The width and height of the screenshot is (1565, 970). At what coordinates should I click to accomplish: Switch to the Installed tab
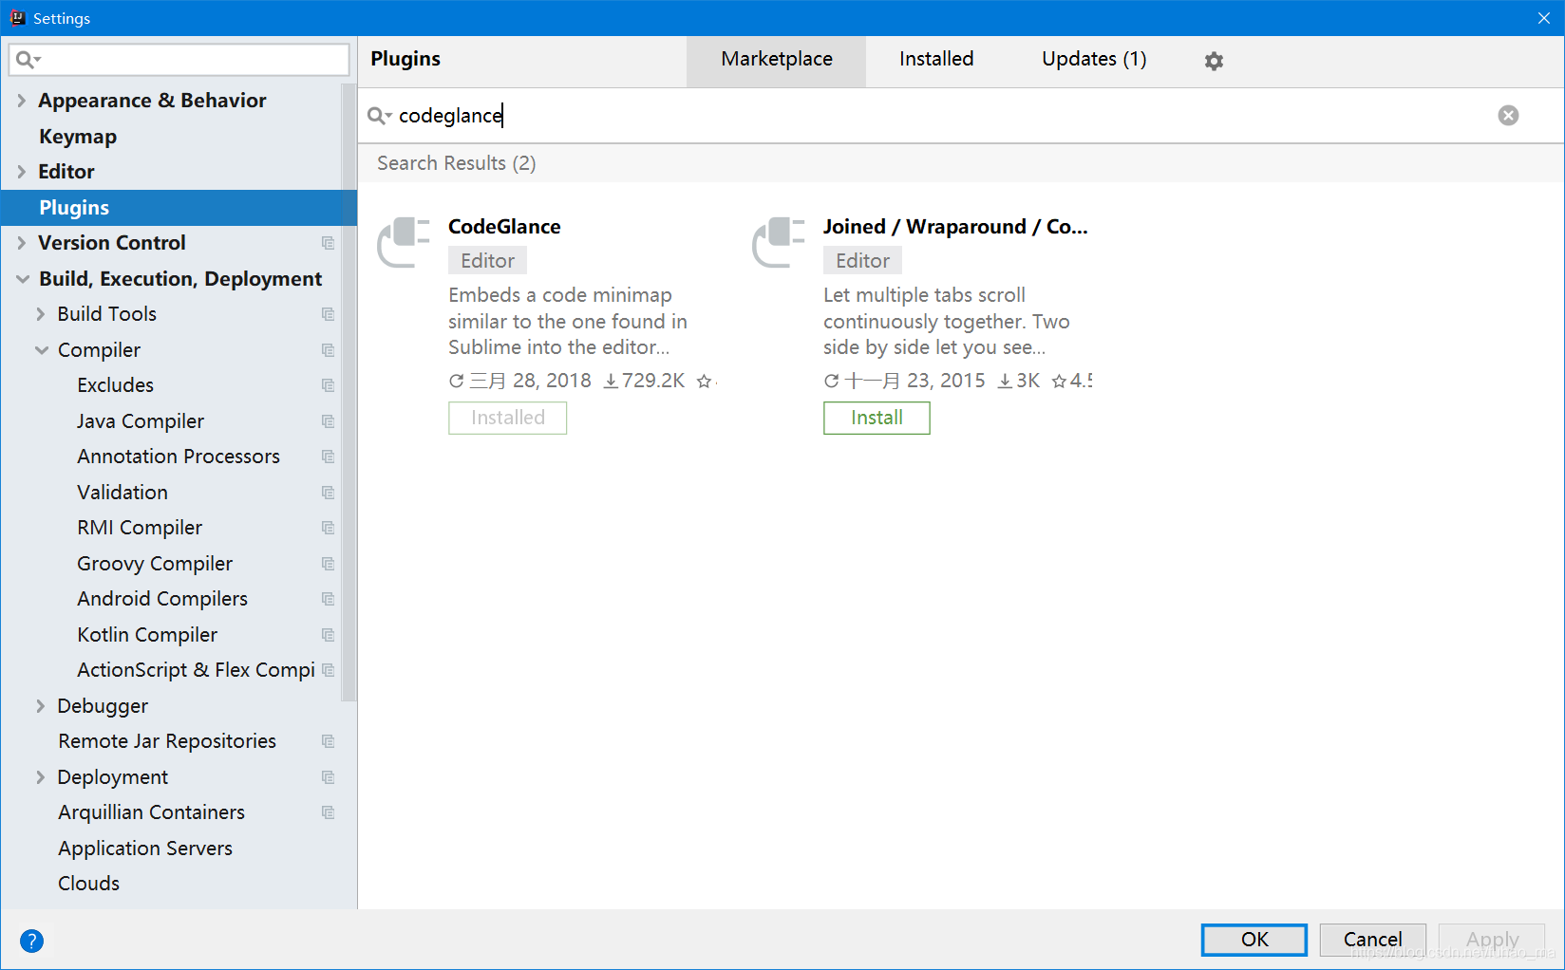936,59
